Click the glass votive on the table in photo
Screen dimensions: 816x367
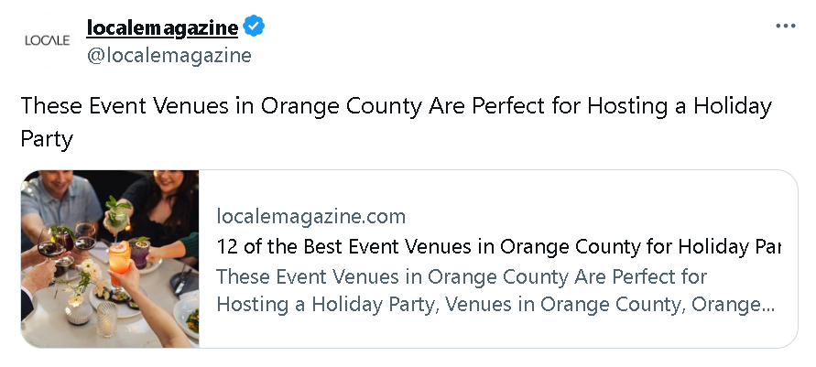107,320
